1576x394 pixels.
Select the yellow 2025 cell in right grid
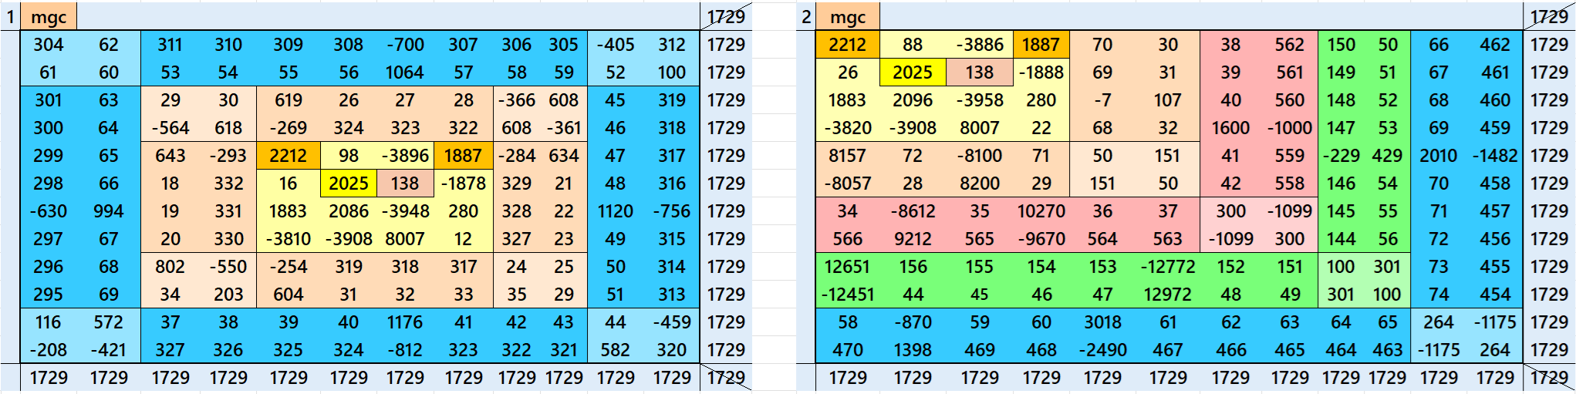click(x=912, y=72)
